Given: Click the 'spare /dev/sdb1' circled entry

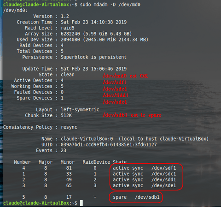Looking at the screenshot, I should click(x=136, y=197).
